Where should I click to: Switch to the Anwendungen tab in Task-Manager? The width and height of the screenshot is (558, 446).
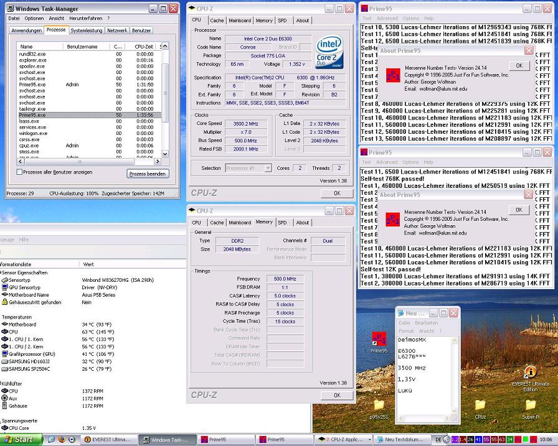[x=26, y=30]
